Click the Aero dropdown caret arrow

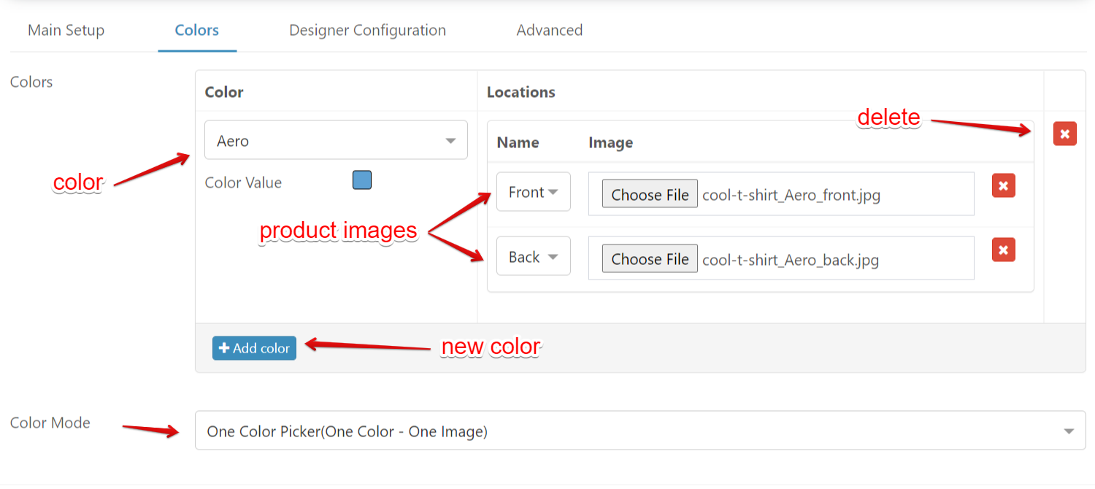[x=450, y=141]
